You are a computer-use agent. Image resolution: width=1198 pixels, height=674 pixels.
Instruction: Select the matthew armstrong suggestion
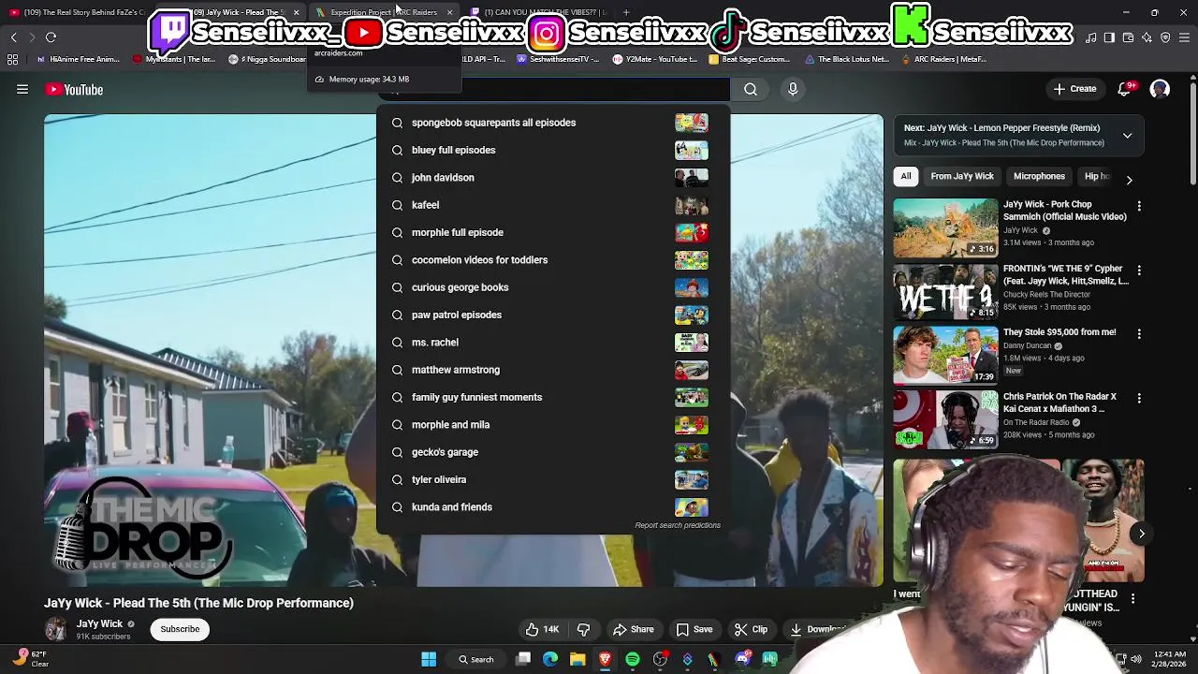click(552, 370)
